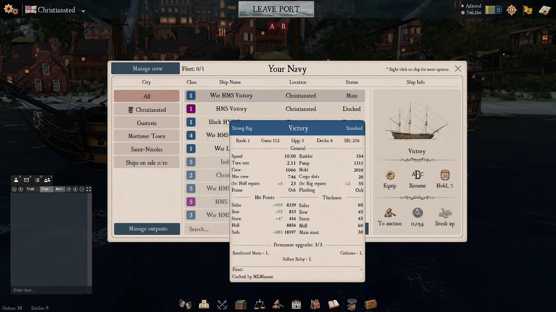The width and height of the screenshot is (556, 312).
Task: Click the Reinforced Masts - L upgrade
Action: click(x=251, y=253)
